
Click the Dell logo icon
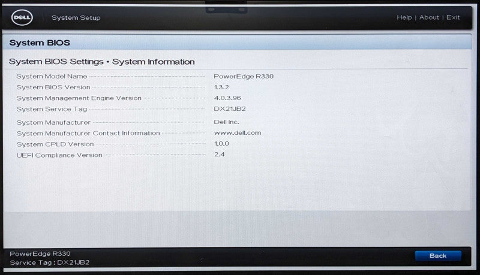coord(22,17)
